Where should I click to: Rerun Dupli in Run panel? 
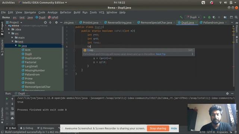(7, 99)
